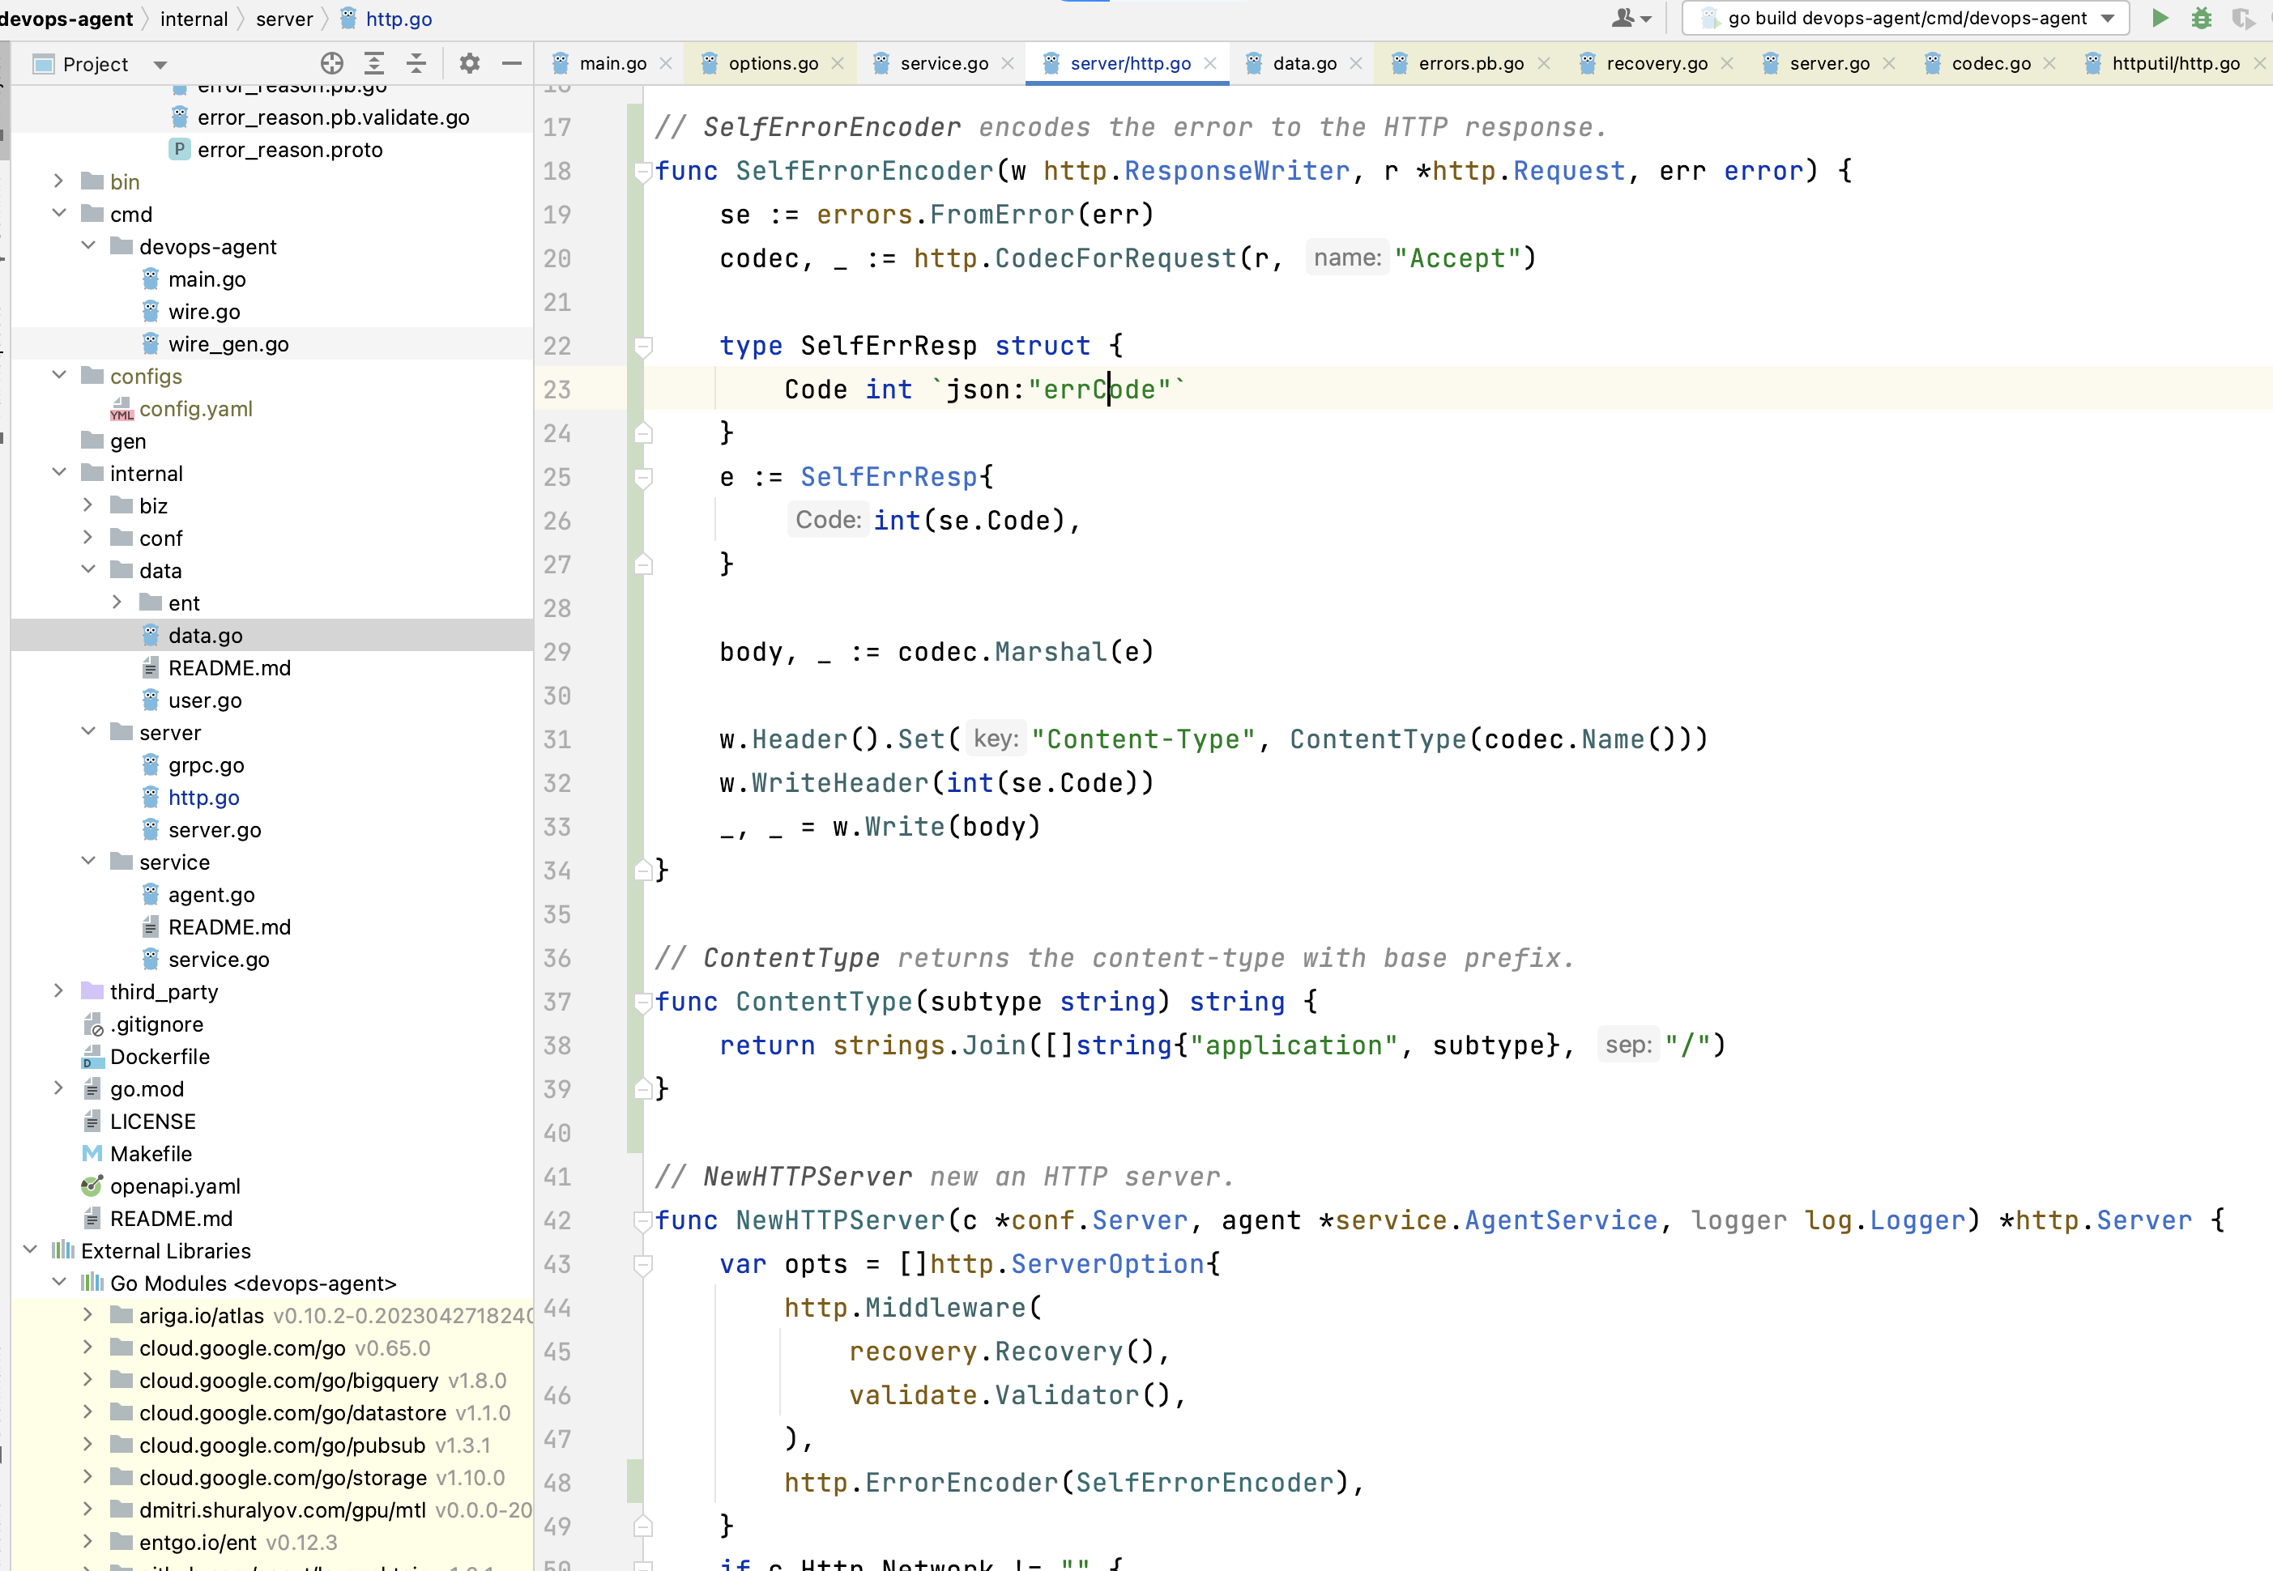Image resolution: width=2273 pixels, height=1571 pixels.
Task: Close the service.go tab
Action: pyautogui.click(x=1007, y=63)
